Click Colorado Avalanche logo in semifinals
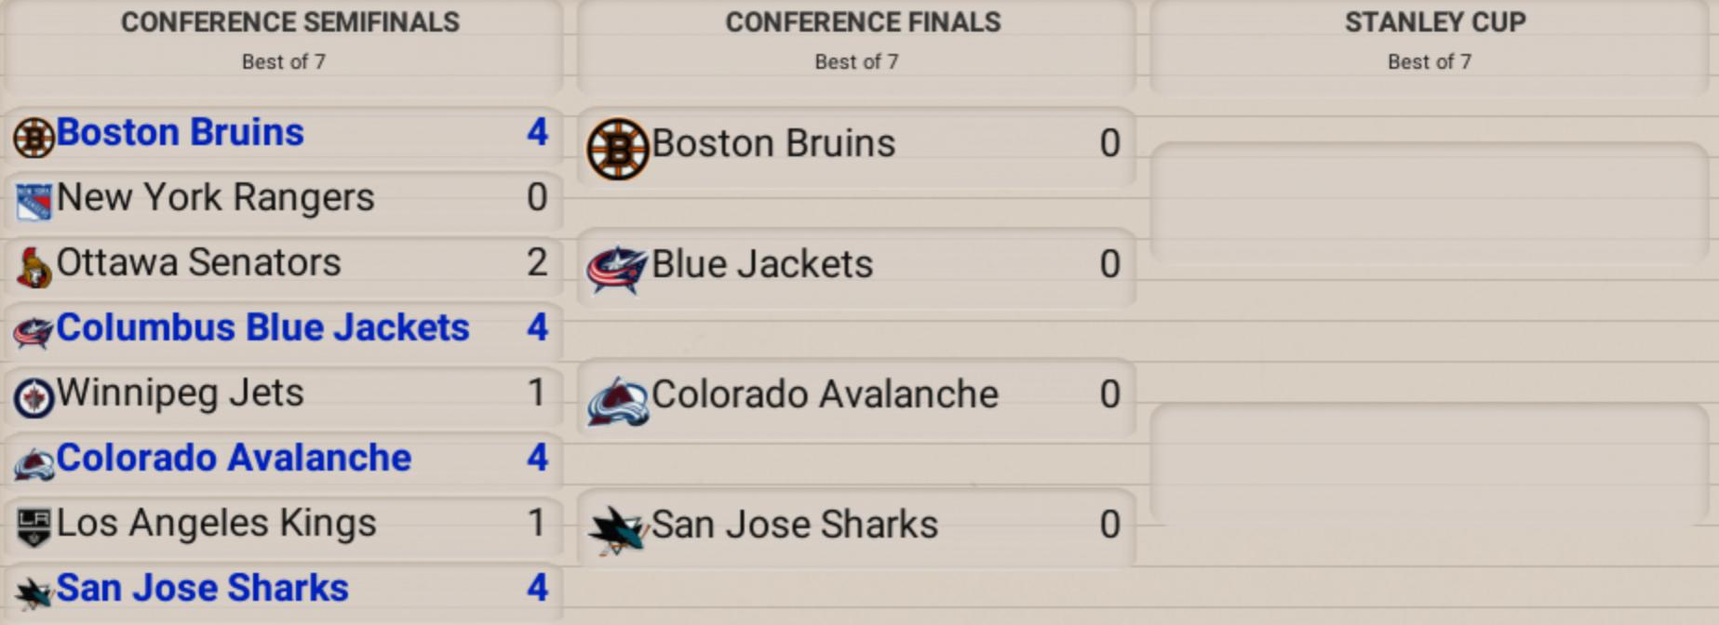This screenshot has width=1719, height=625. (x=34, y=463)
